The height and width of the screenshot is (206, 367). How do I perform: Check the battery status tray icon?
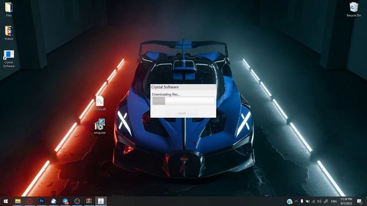coord(308,201)
